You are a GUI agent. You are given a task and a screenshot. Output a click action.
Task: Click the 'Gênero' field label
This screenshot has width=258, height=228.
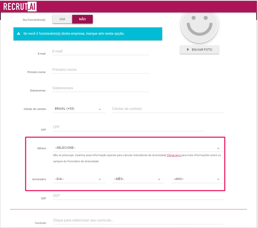(x=42, y=148)
